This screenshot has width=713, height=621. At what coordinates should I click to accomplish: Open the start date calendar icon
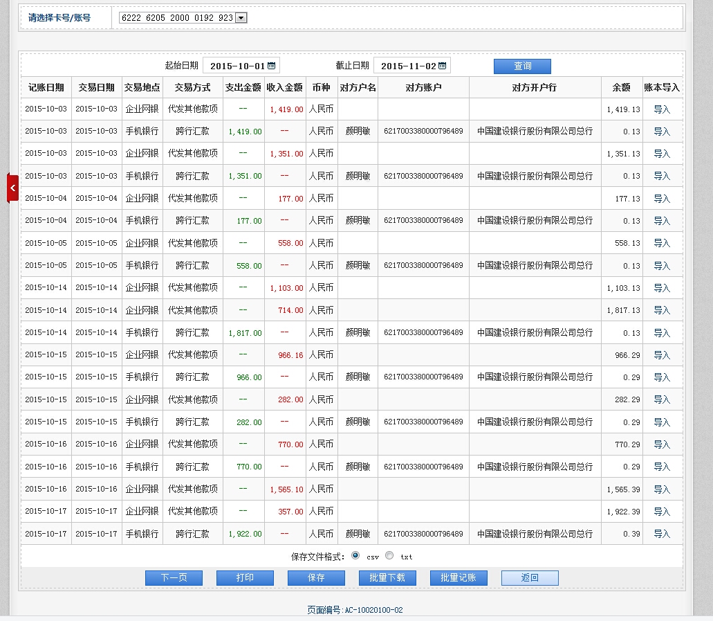click(272, 66)
